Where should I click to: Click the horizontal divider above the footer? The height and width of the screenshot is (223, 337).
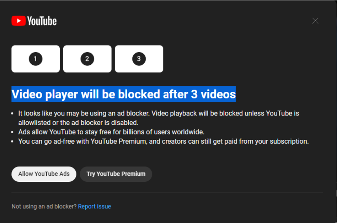coord(167,192)
